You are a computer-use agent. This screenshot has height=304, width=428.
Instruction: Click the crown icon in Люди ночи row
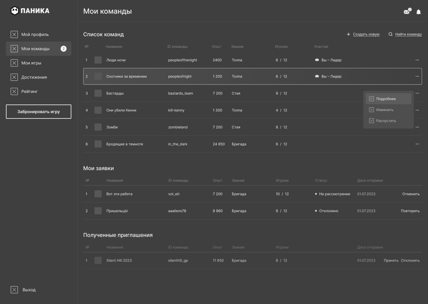tap(317, 60)
